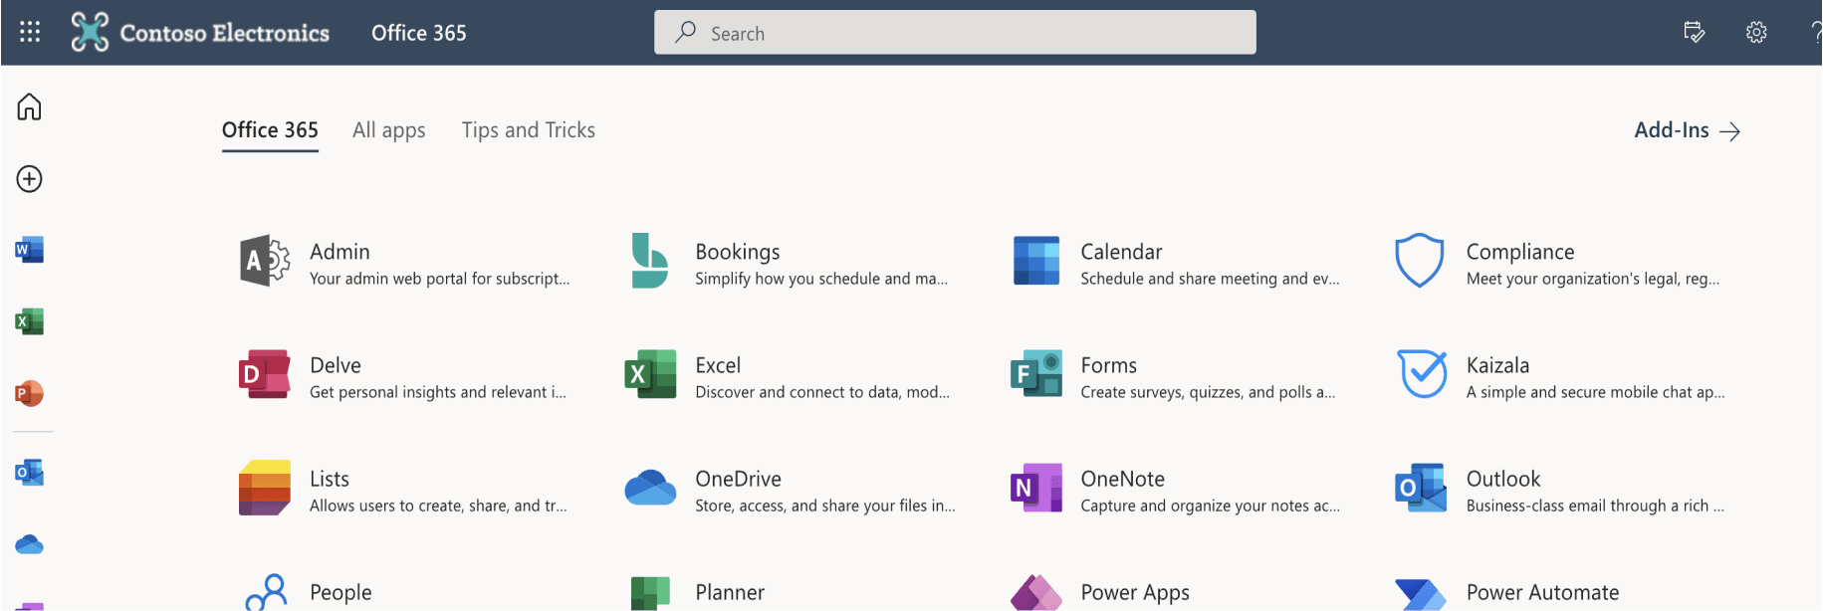Open the Power Apps title link
Viewport: 1823px width, 611px height.
1135,592
